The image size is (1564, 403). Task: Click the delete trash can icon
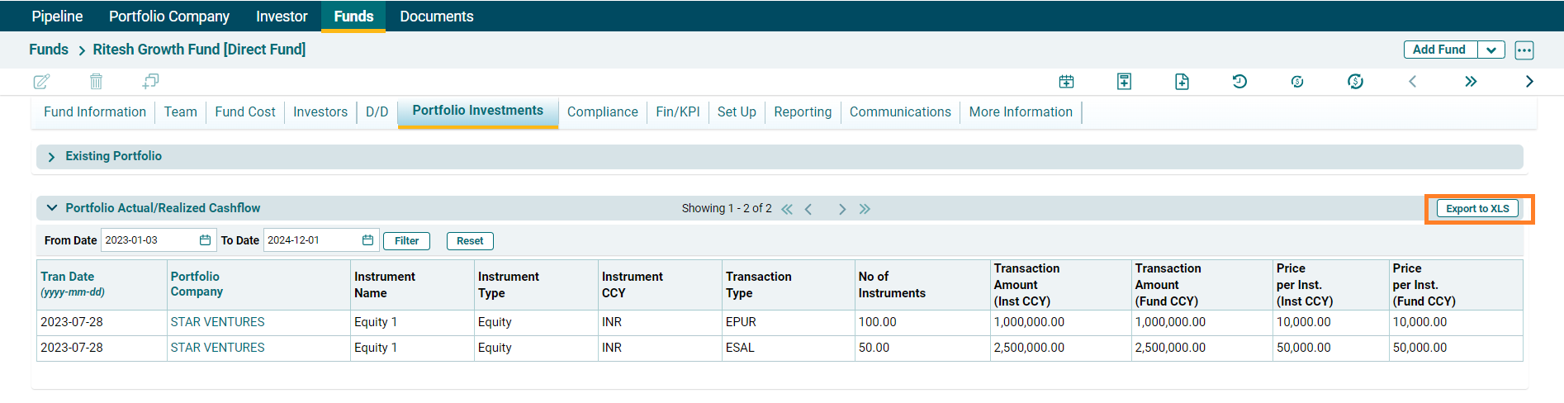96,81
